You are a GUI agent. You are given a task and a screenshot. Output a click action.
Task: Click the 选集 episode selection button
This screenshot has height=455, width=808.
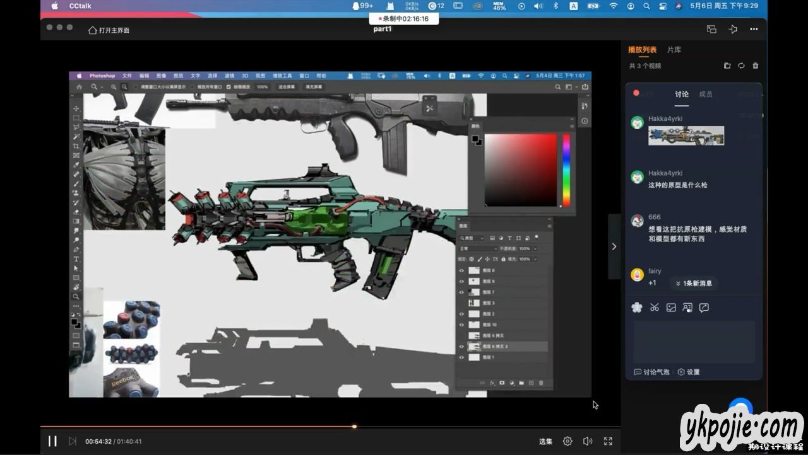click(x=545, y=441)
